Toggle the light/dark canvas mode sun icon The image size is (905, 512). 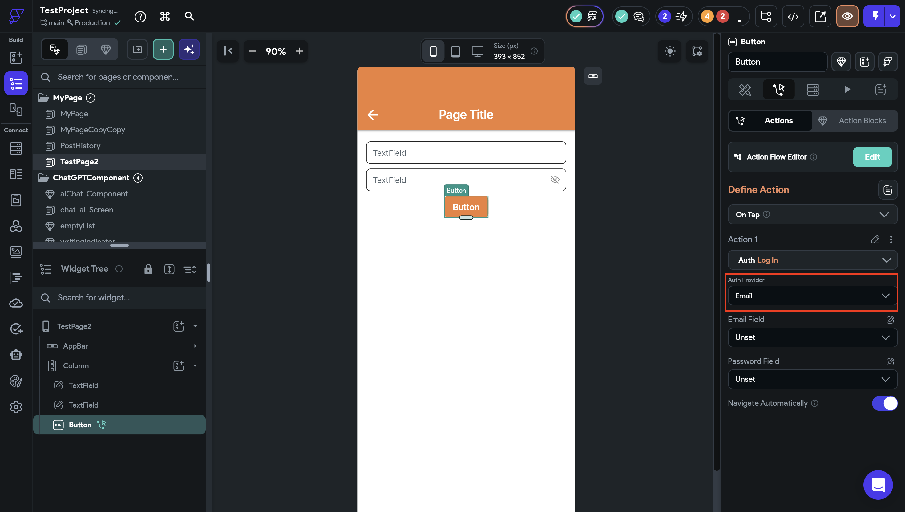click(669, 51)
